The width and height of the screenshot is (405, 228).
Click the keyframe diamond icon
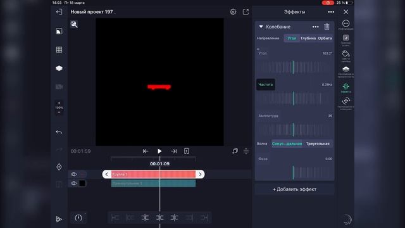pos(59,167)
